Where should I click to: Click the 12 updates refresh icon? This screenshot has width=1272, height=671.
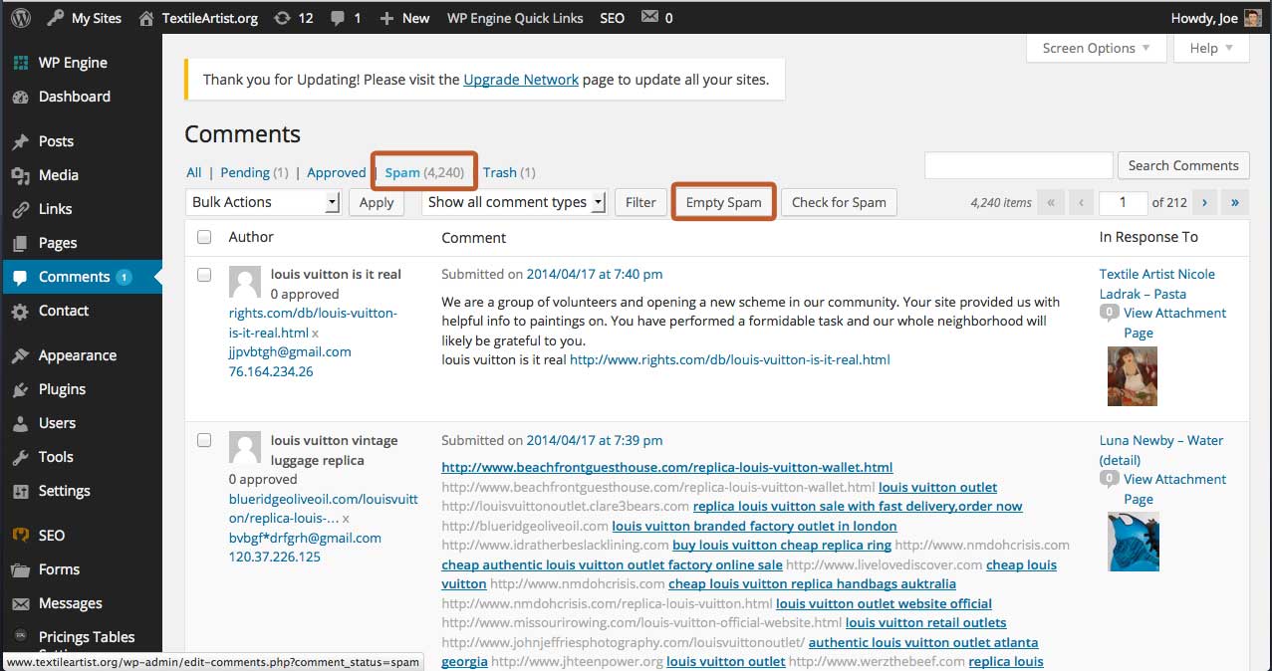click(x=282, y=18)
